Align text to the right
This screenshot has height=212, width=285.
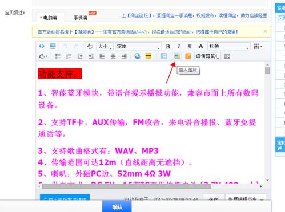(124, 56)
